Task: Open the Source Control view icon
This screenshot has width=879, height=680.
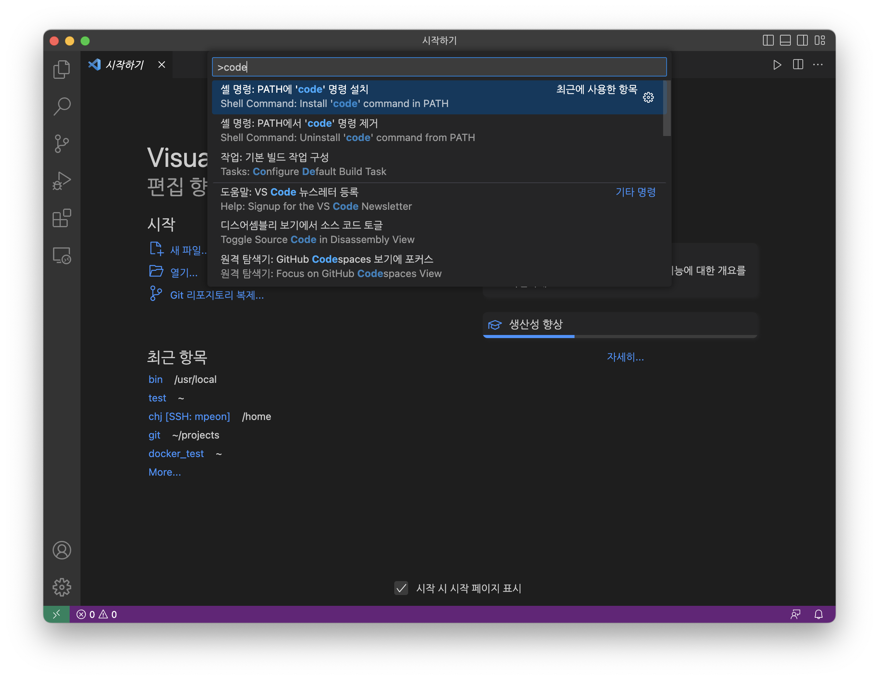Action: click(x=62, y=144)
